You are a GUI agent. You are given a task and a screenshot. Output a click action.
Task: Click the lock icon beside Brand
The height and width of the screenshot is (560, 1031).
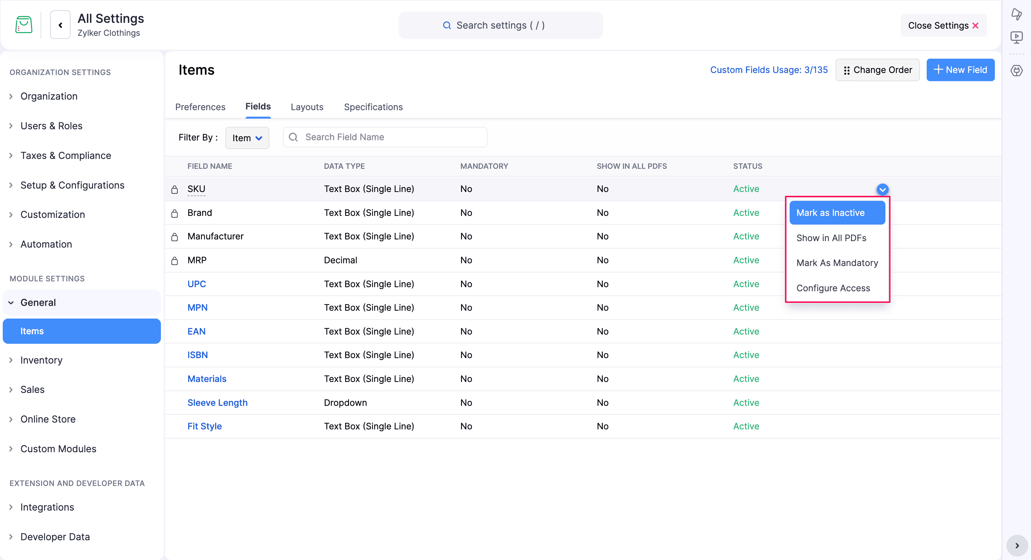pos(175,213)
